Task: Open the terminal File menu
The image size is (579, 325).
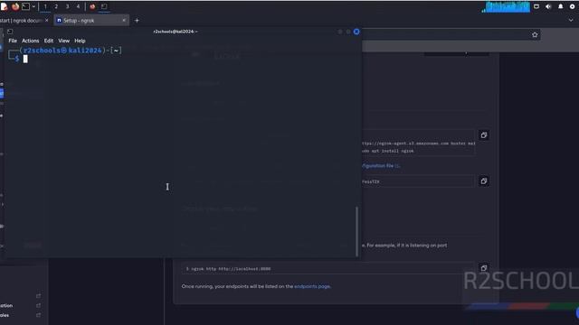Action: (13, 41)
